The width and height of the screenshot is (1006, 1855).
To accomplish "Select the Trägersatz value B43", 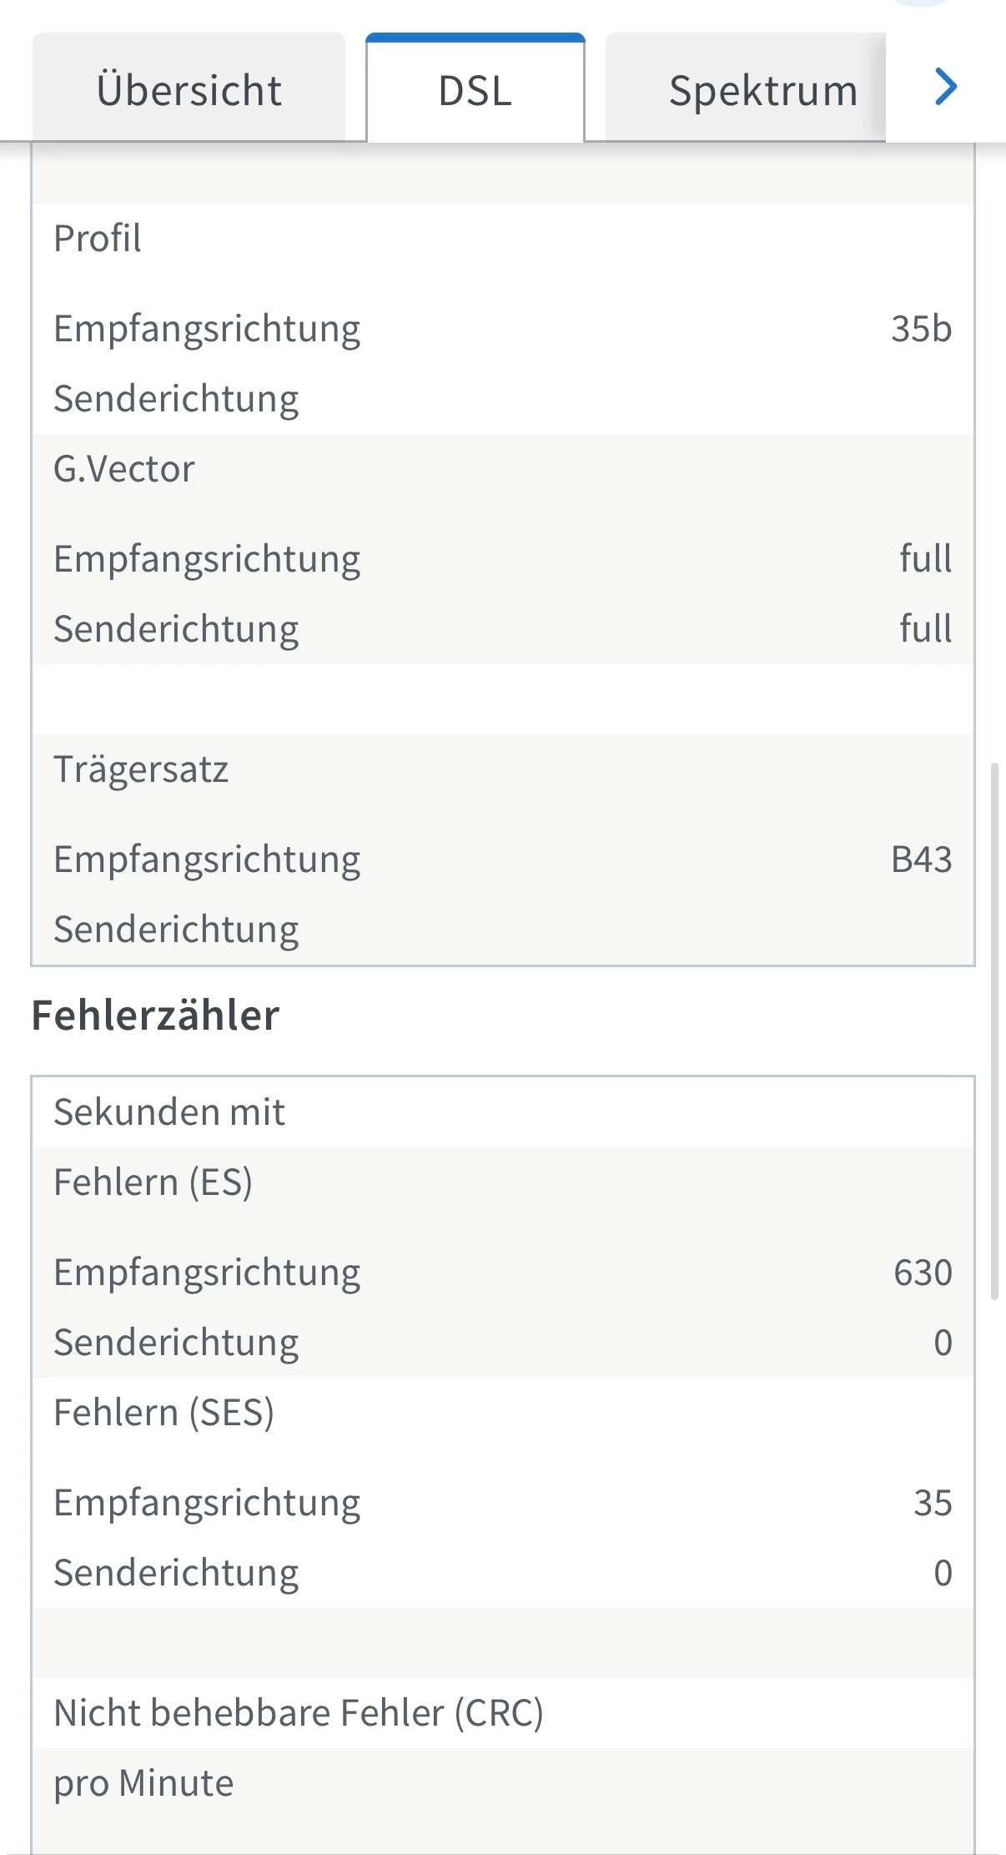I will coord(921,859).
